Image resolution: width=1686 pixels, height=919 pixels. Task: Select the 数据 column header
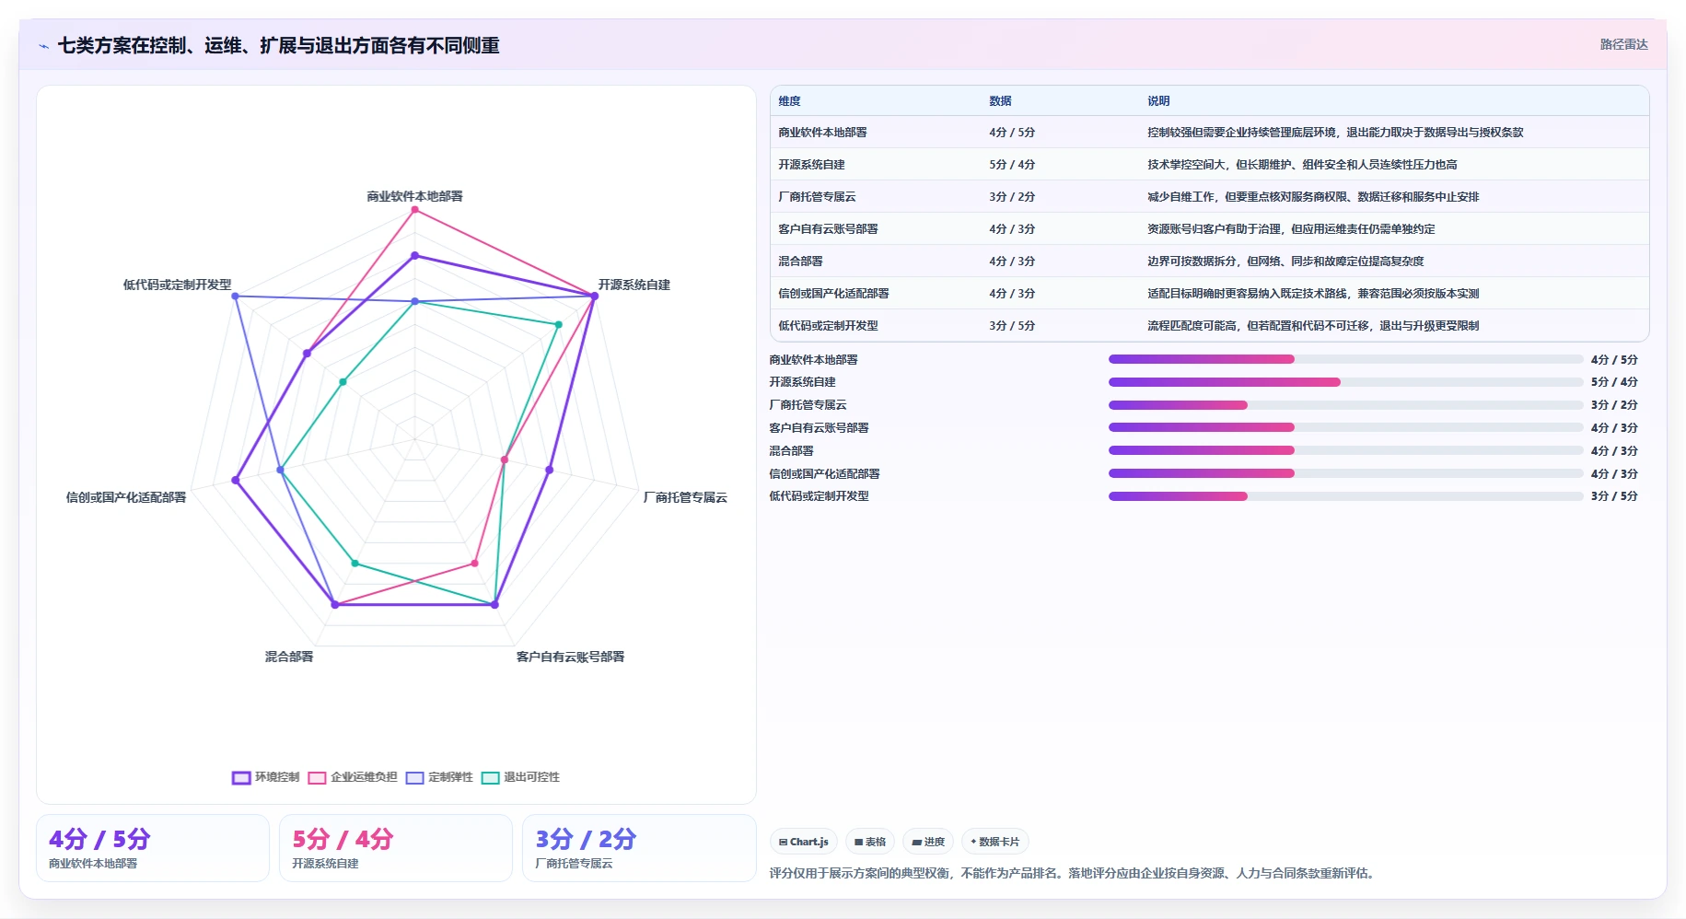1000,101
